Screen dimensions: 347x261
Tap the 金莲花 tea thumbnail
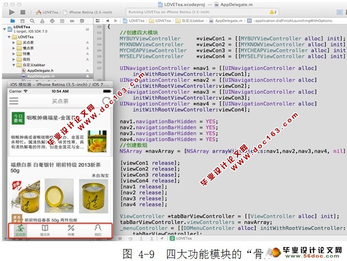click(97, 141)
